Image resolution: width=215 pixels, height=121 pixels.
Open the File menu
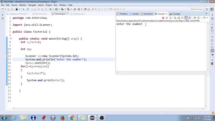point(2,5)
